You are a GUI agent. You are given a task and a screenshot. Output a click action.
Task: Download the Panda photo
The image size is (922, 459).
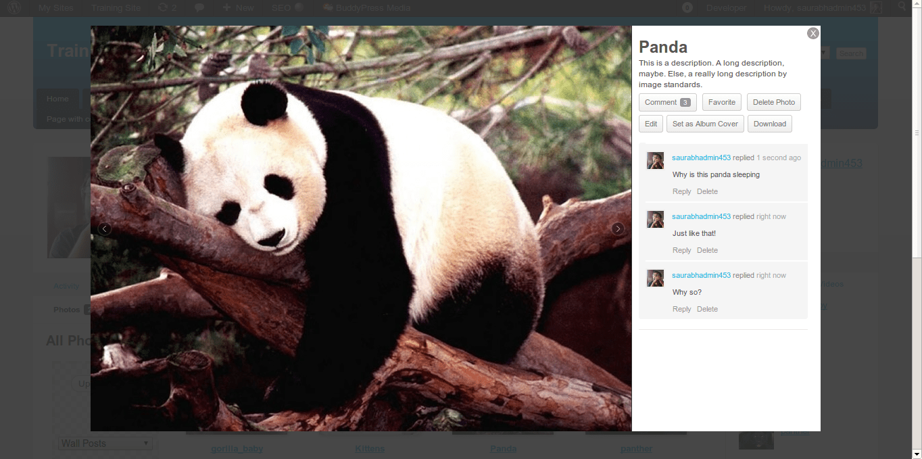[770, 124]
